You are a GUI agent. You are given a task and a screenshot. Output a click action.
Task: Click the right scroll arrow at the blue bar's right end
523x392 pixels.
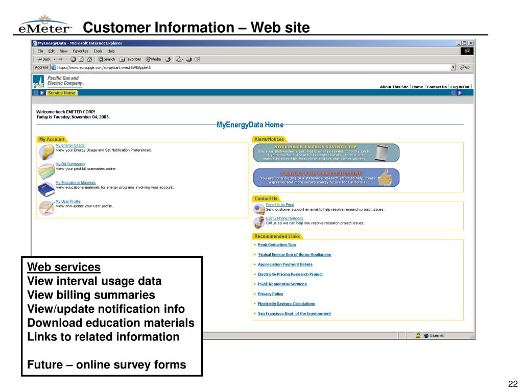pyautogui.click(x=460, y=93)
